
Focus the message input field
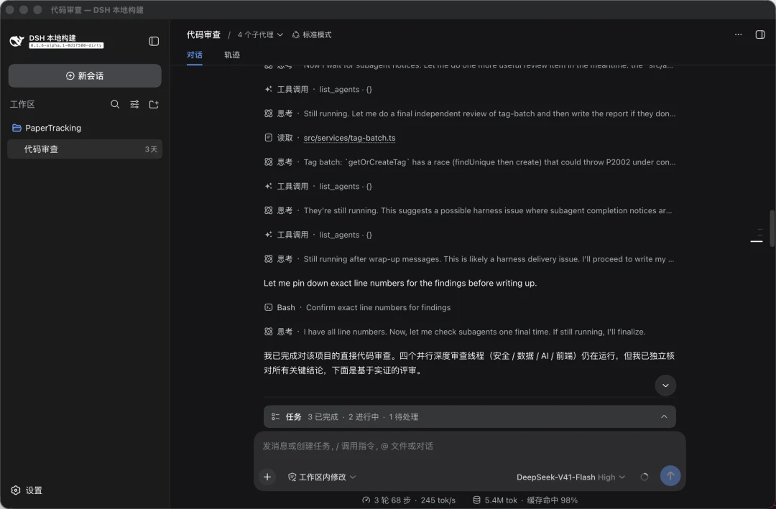tap(470, 446)
